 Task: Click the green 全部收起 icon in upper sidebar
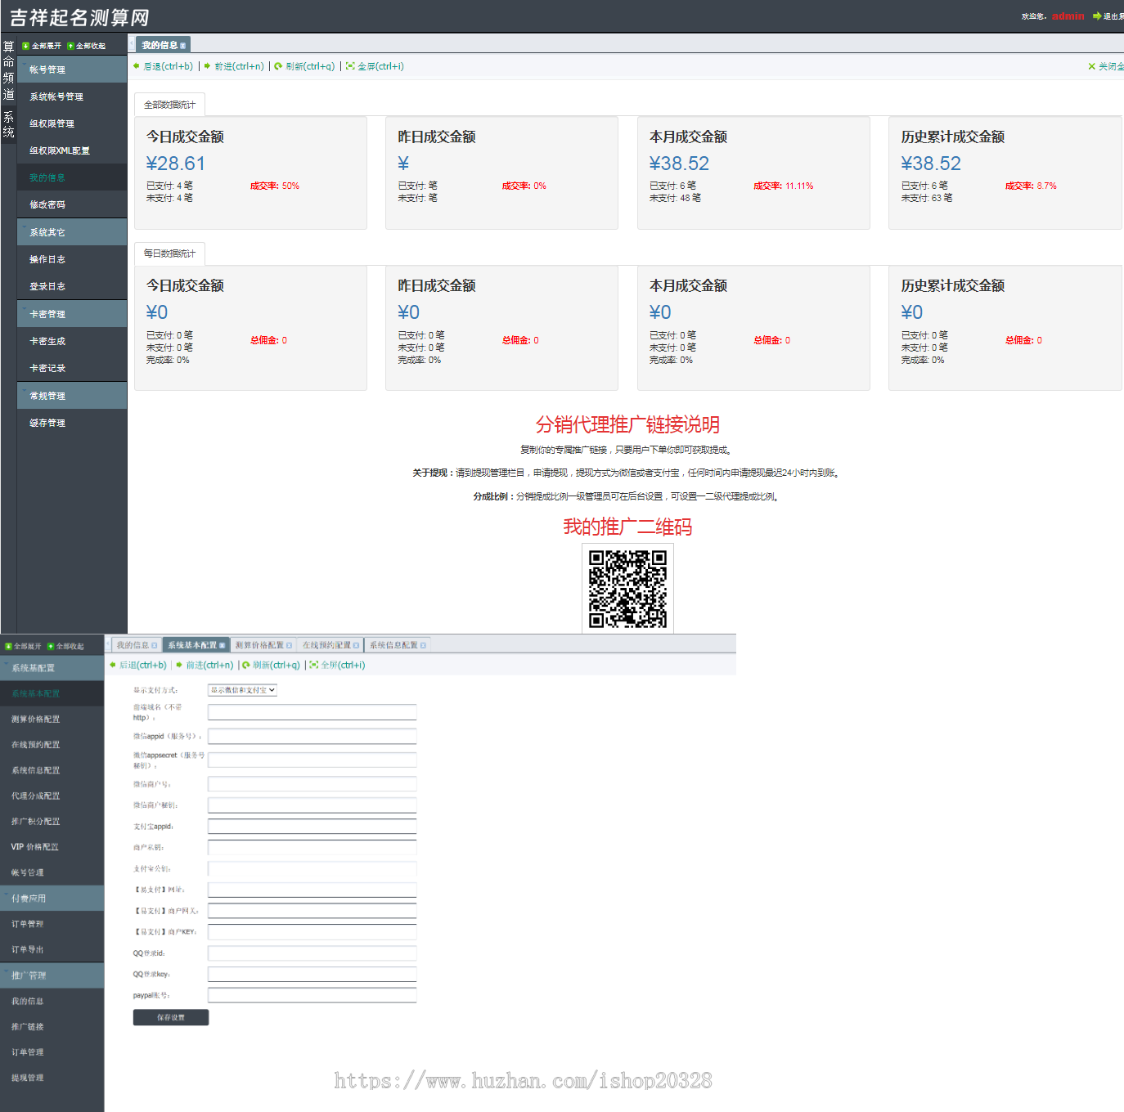click(x=70, y=46)
